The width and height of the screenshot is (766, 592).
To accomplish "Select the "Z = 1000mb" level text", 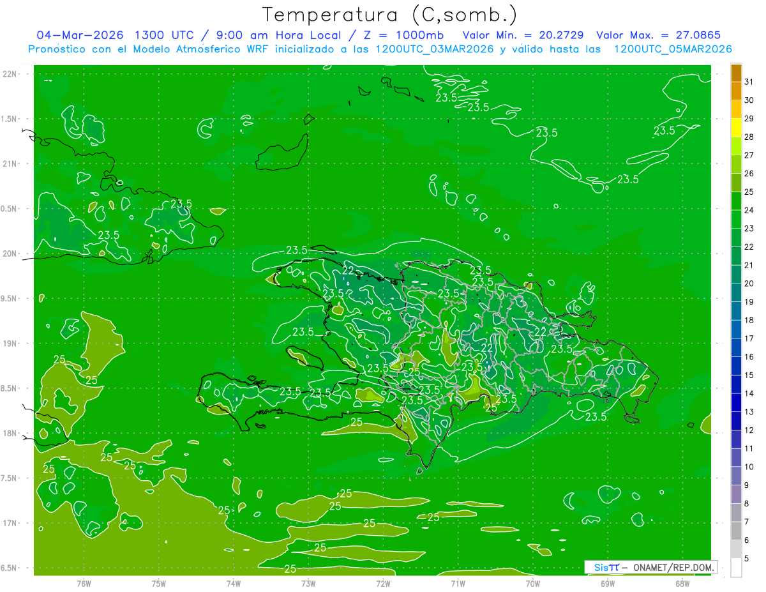I will pos(403,35).
